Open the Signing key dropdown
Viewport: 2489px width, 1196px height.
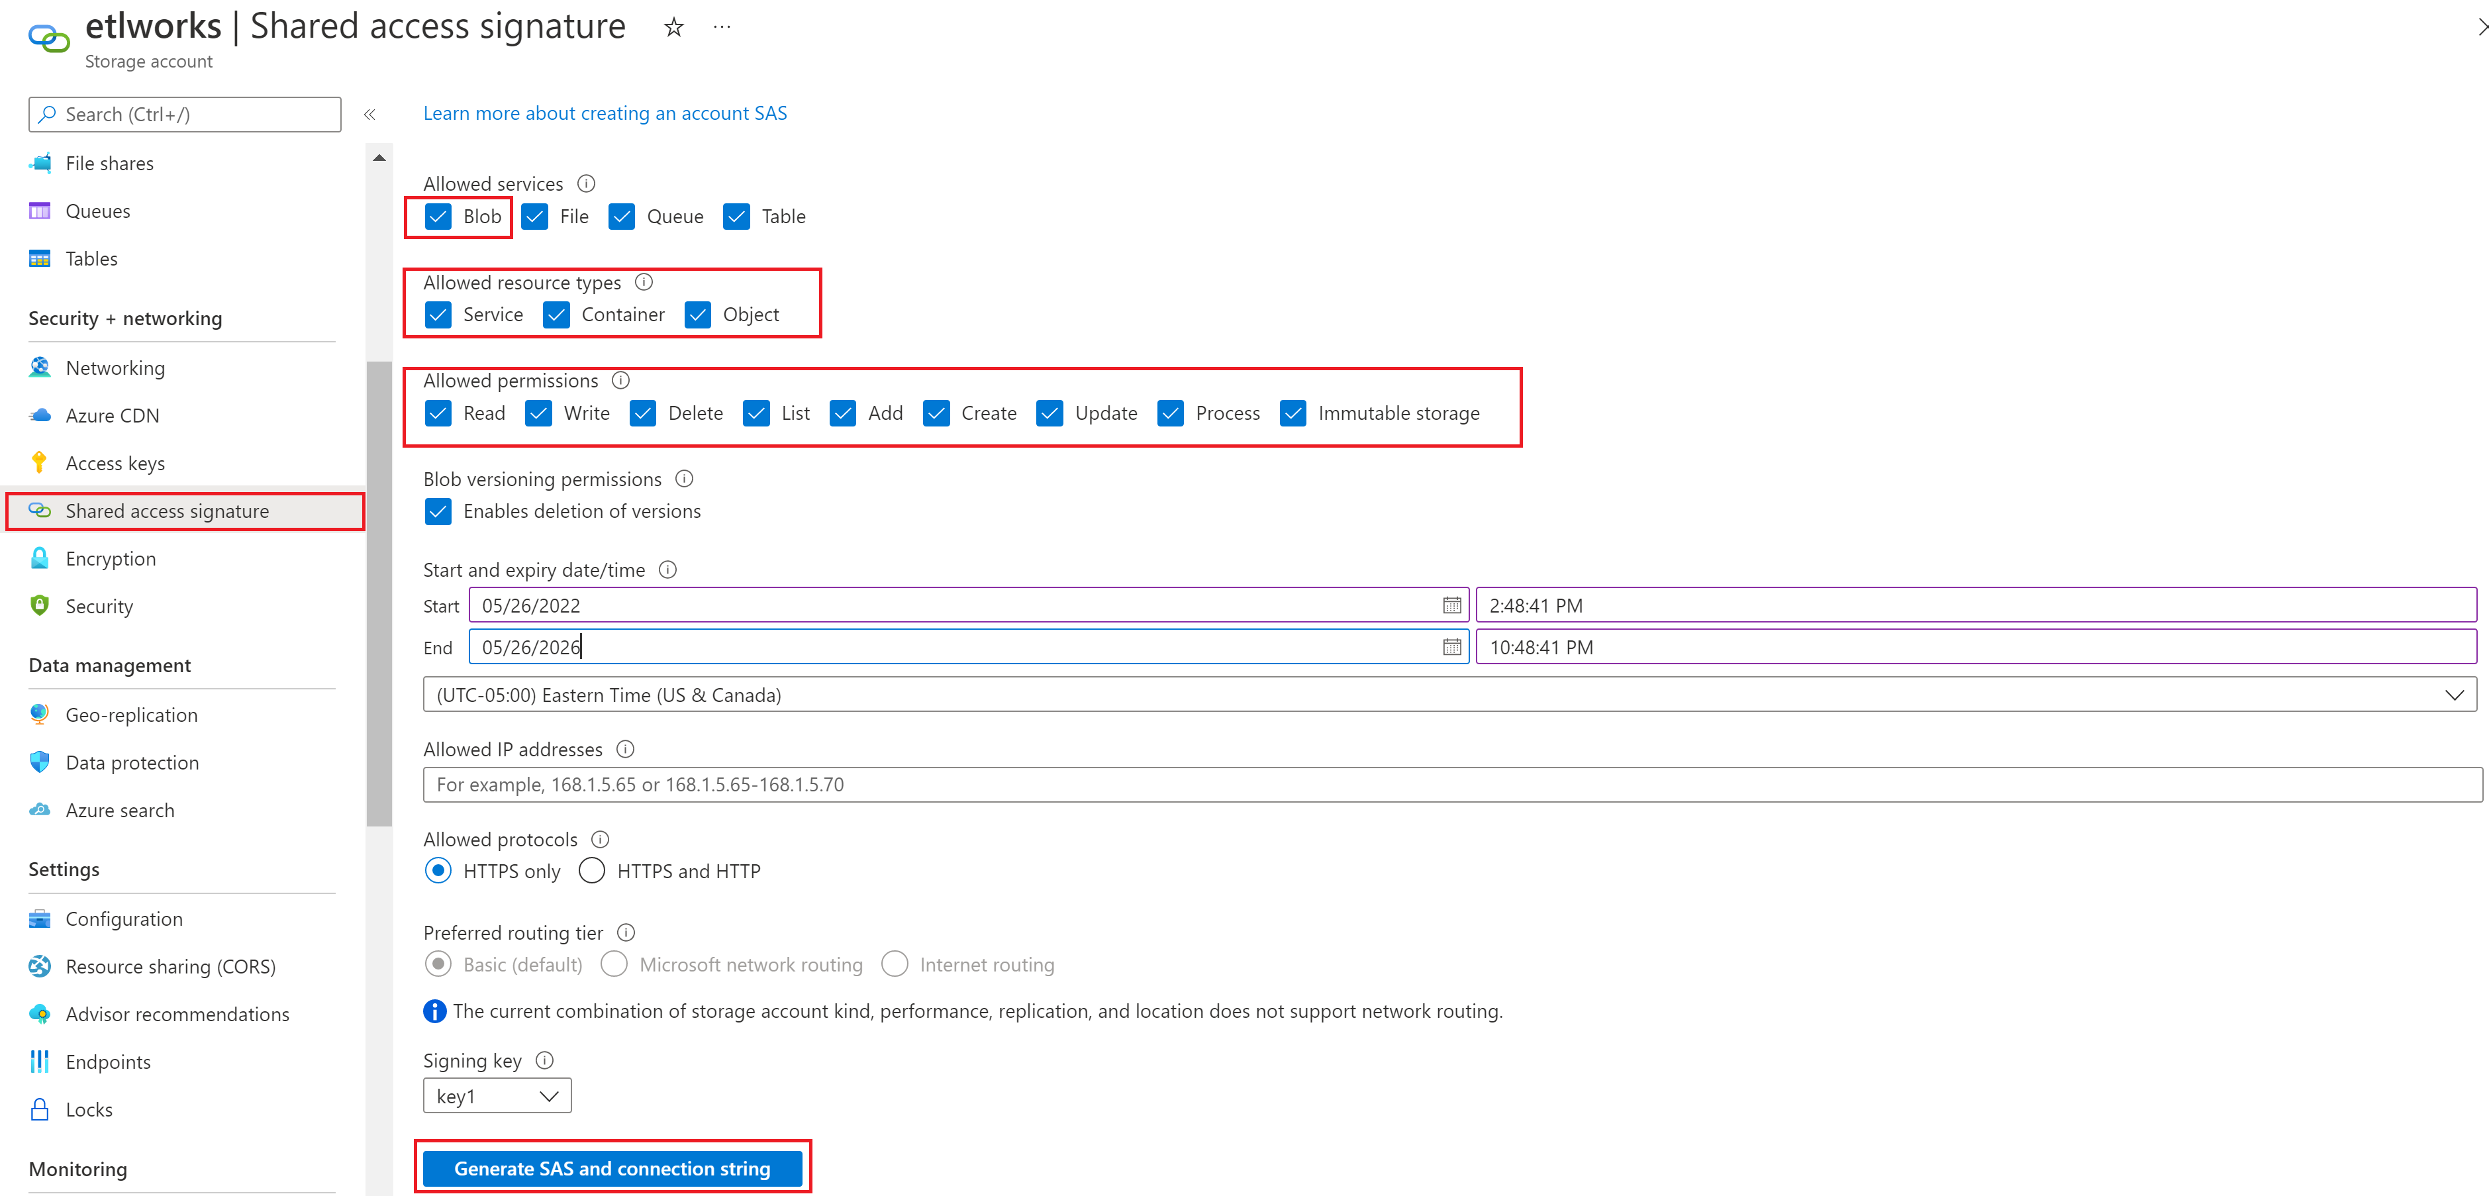point(497,1095)
